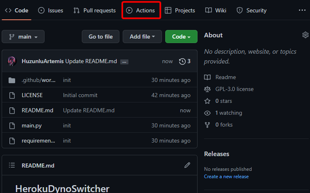Go to the Projects tab

point(180,10)
